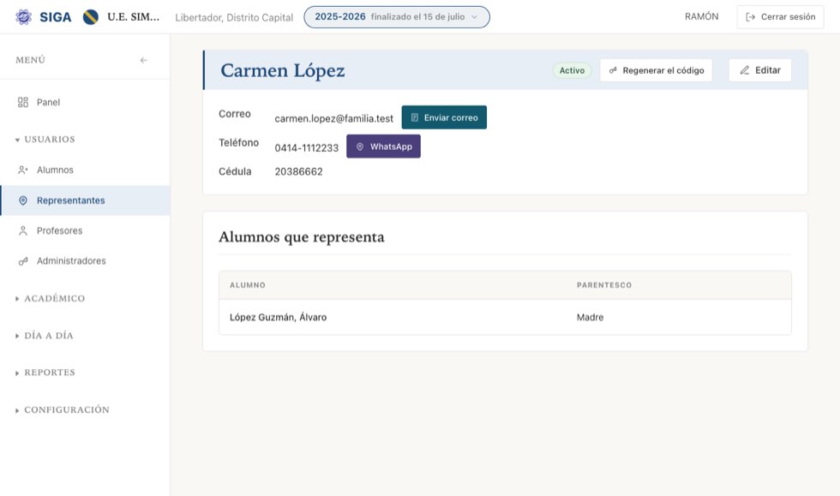Select the Representantes sidebar item
840x496 pixels.
coord(85,200)
